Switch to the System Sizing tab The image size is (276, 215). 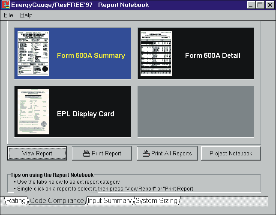pos(157,201)
